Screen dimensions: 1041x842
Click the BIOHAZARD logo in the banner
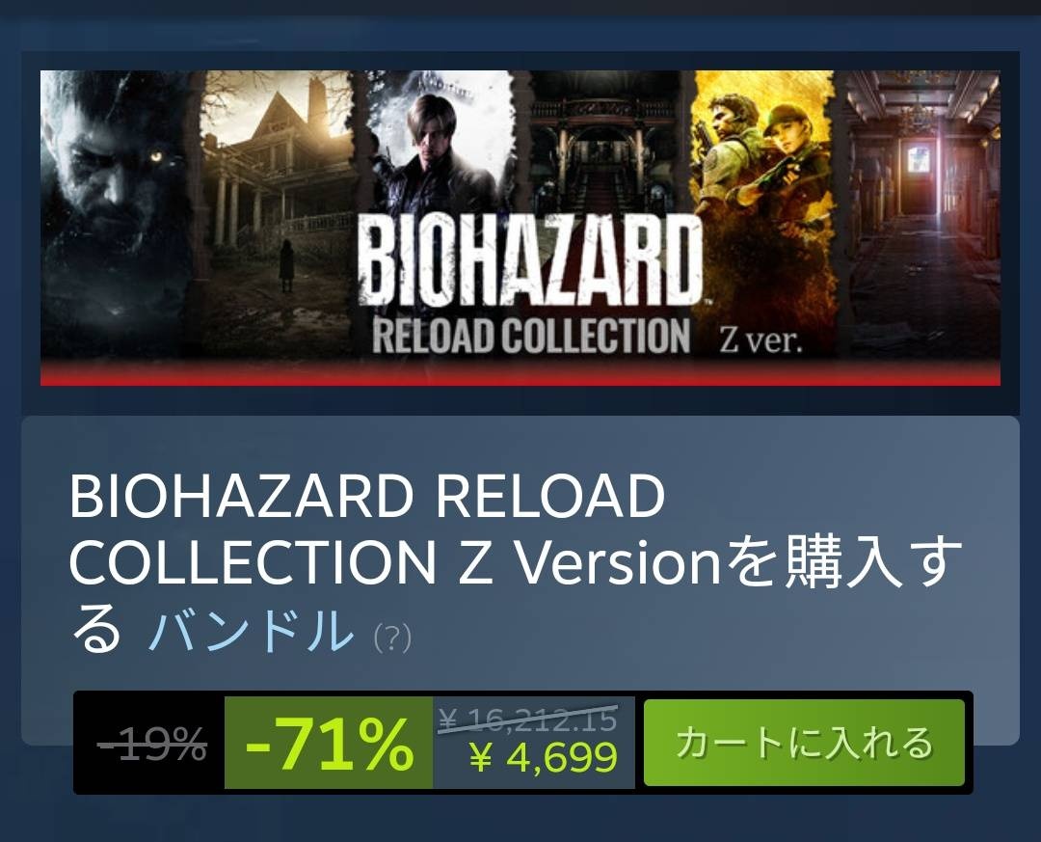pyautogui.click(x=530, y=261)
